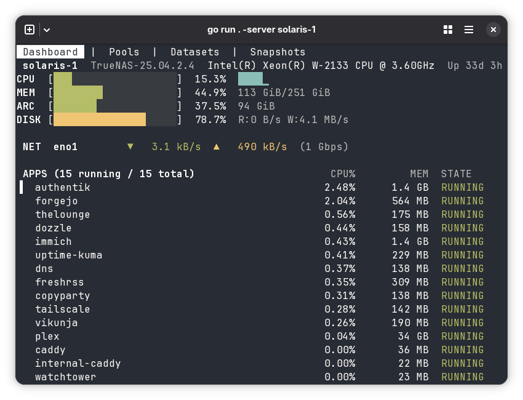Switch to the Snapshots tab
The height and width of the screenshot is (400, 523).
[277, 52]
